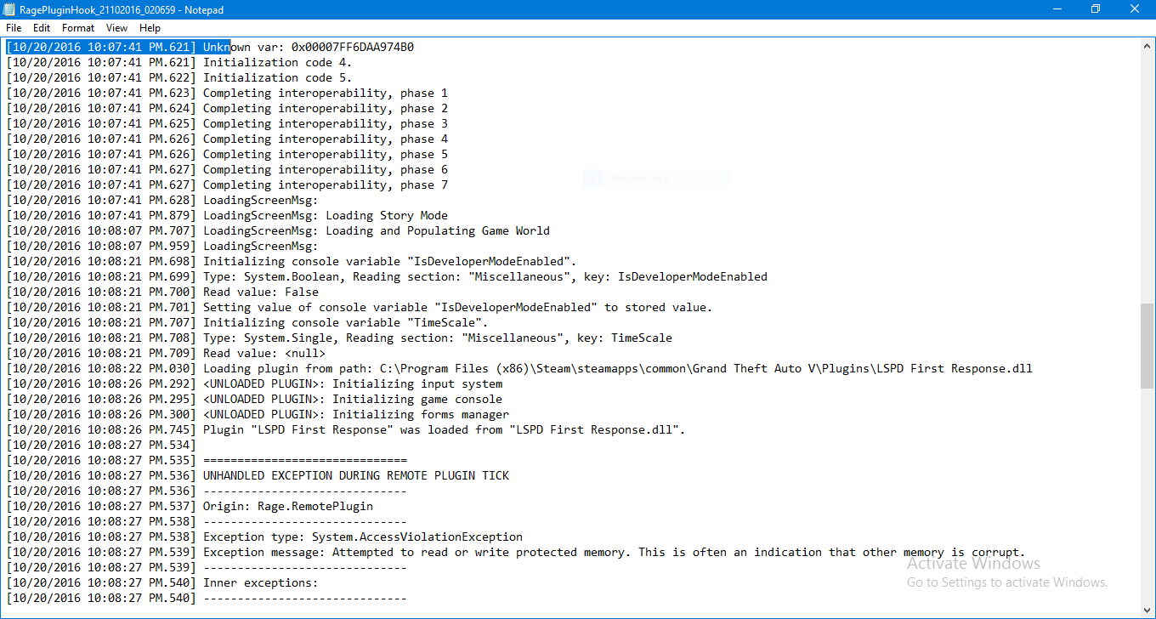
Task: Click the vertical scrollbar thumb
Action: pyautogui.click(x=1147, y=345)
